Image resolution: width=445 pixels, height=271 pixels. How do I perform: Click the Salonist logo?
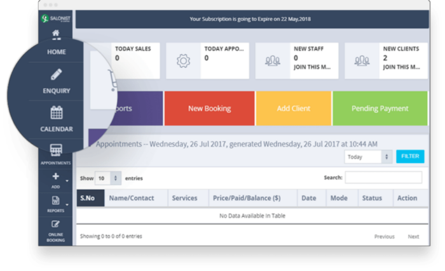(55, 18)
